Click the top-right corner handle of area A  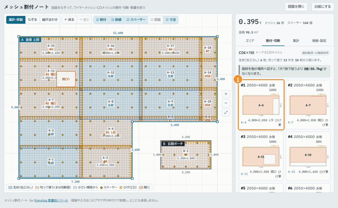[x=217, y=36]
